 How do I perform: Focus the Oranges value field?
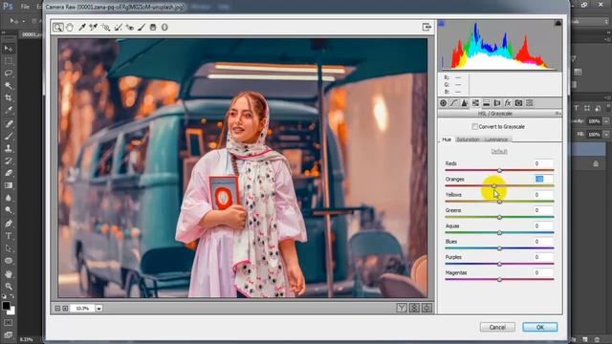543,179
